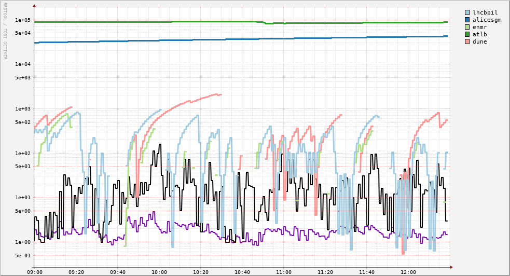The width and height of the screenshot is (510, 276).
Task: Click the 1e+05 Y-axis label
Action: pos(23,20)
